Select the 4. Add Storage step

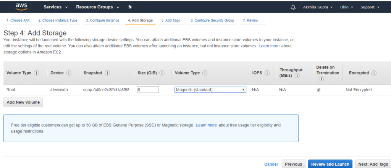pos(140,21)
